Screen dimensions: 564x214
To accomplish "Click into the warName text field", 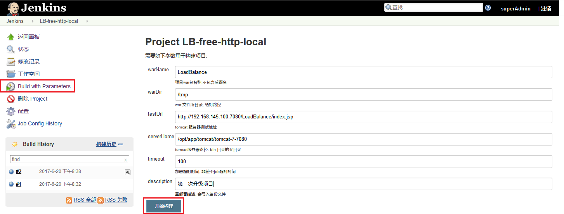I will pyautogui.click(x=363, y=72).
